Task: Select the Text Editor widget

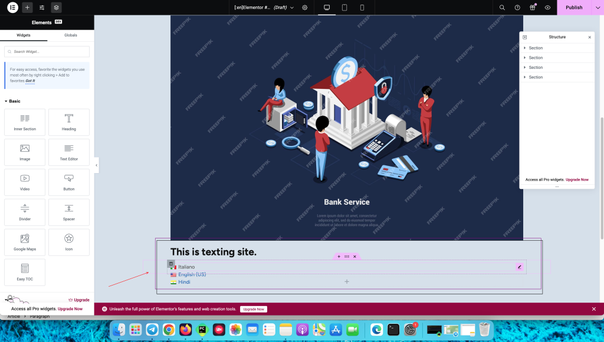Action: [69, 152]
